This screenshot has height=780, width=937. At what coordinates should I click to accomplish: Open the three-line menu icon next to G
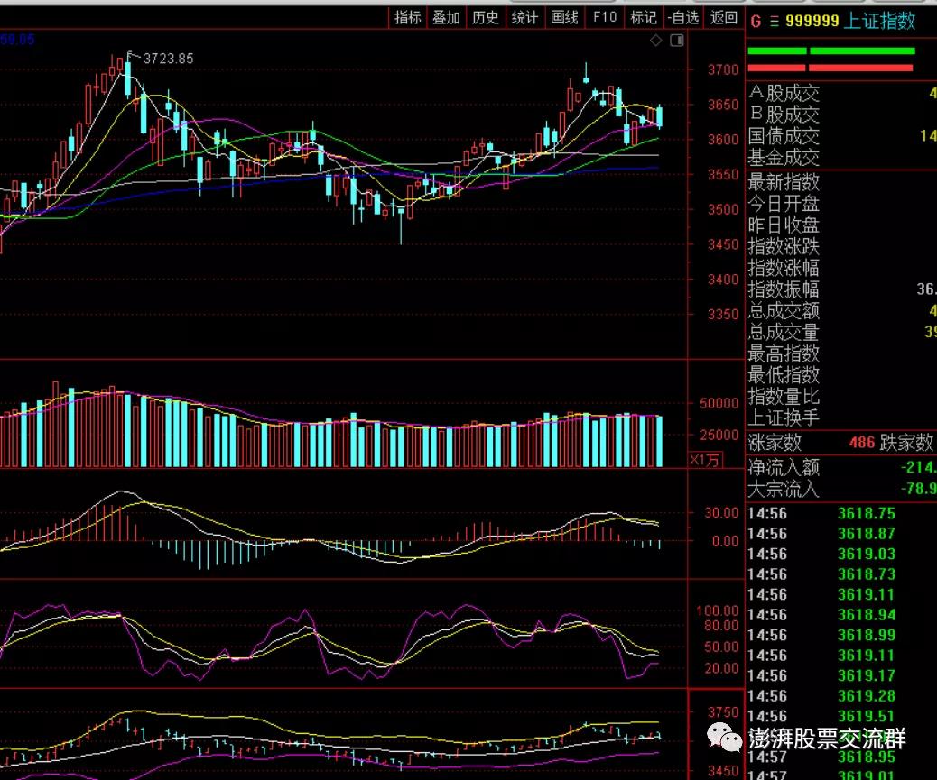(775, 22)
